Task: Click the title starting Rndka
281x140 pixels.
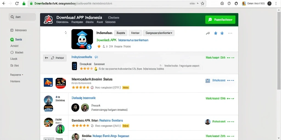Action: click(x=105, y=136)
